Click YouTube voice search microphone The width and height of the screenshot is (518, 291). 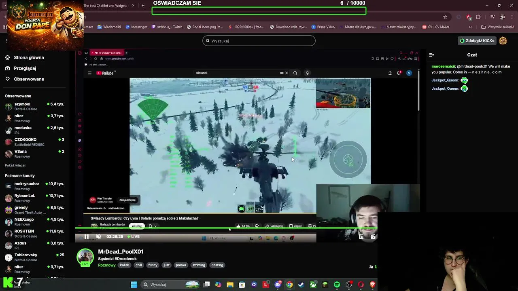(307, 73)
